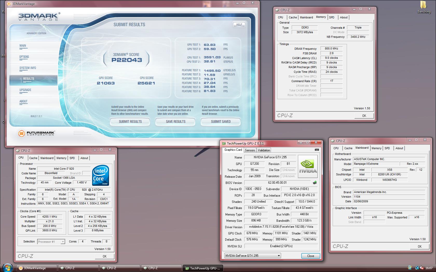Click the GPU-Z Name field NVIDIA GeForce GTX 295
The width and height of the screenshot is (436, 272).
pos(270,157)
